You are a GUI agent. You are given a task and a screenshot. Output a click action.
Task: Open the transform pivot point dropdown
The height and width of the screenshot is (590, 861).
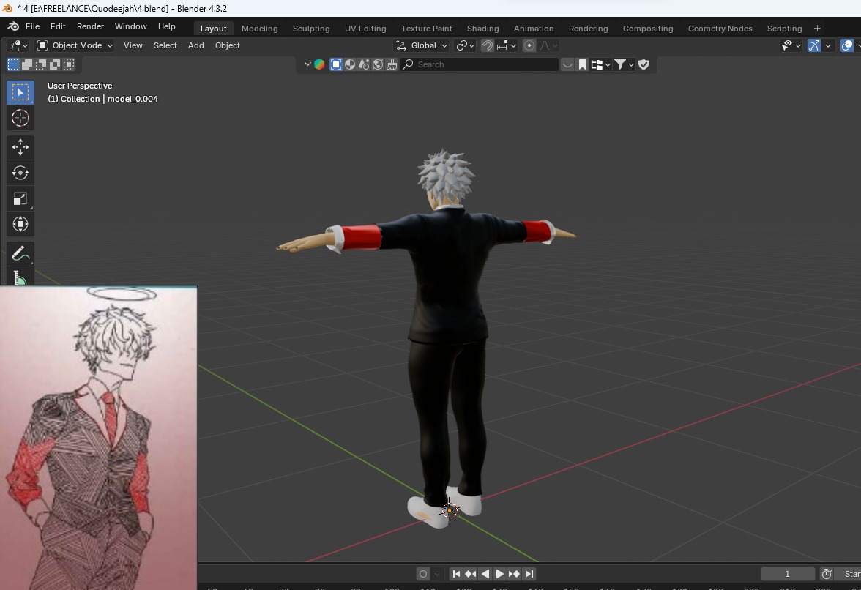click(x=464, y=45)
